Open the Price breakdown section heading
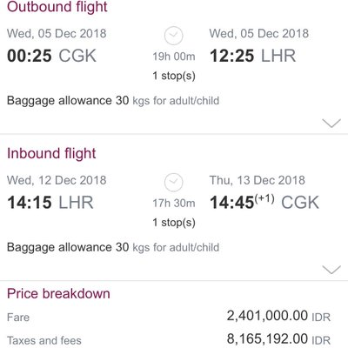This screenshot has width=348, height=348. coord(58,293)
